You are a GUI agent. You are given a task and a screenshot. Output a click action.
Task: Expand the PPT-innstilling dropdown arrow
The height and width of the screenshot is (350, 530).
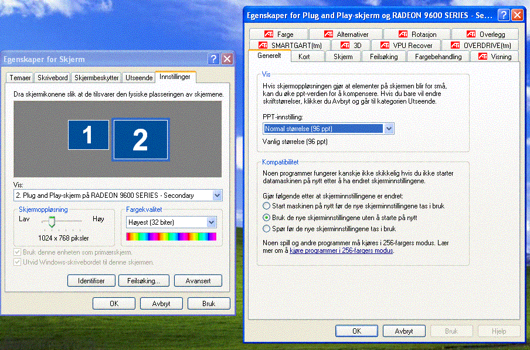coord(389,129)
